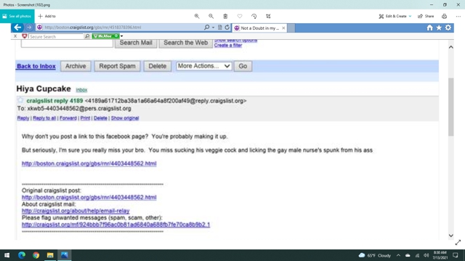Screen dimensions: 465x261
Task: Open the email-relay help link
Action: [76, 211]
